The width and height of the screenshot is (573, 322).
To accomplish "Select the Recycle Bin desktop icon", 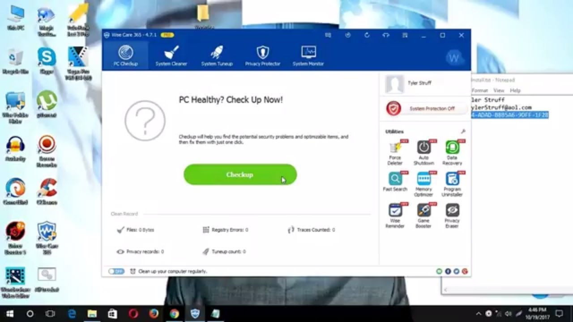I will coord(16,62).
